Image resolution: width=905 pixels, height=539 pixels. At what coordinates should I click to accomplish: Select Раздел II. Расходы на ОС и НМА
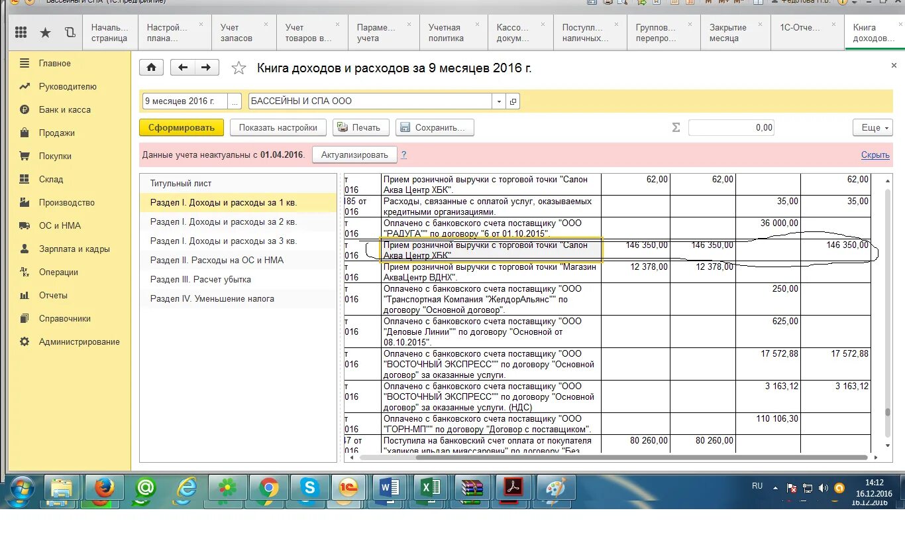tap(239, 261)
